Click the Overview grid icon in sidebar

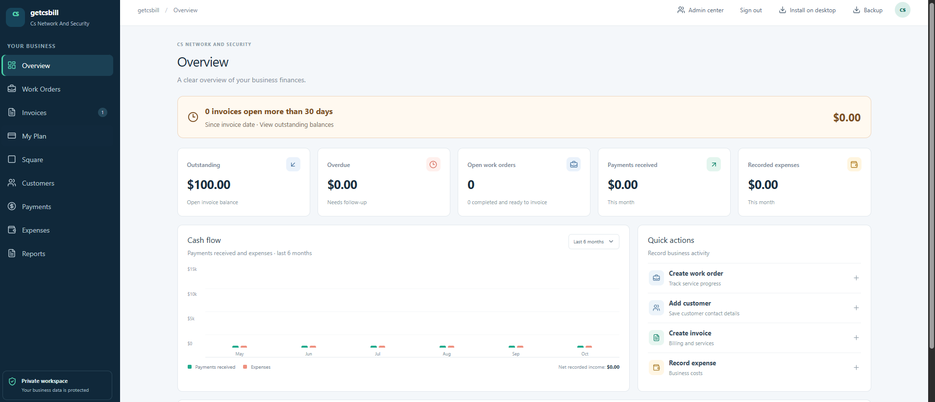coord(12,65)
